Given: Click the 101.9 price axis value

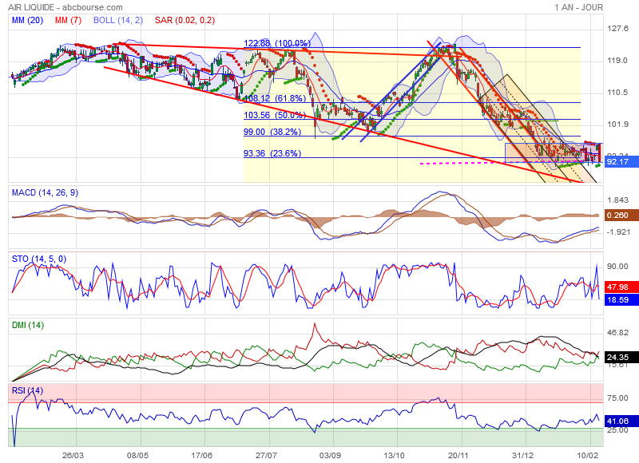Looking at the screenshot, I should tap(617, 125).
